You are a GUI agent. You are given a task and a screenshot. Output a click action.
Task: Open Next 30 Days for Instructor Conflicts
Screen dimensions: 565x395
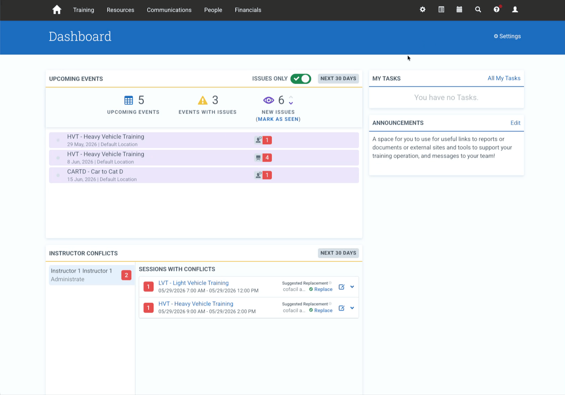coord(338,253)
